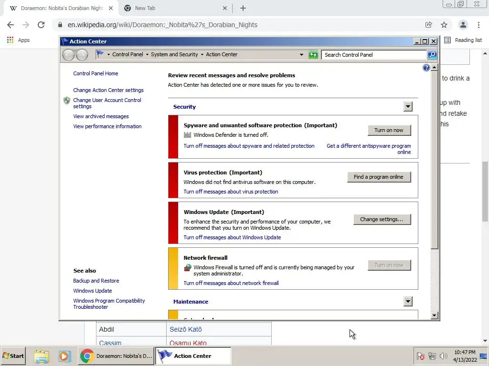Click the Action Center scrollbar up arrow

pos(435,67)
